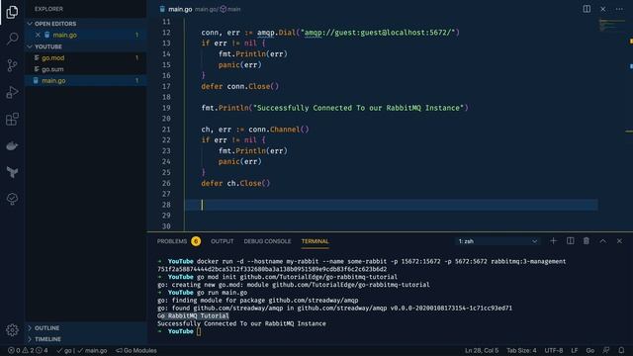The height and width of the screenshot is (356, 633).
Task: Kill the terminal with trash icon
Action: (587, 241)
